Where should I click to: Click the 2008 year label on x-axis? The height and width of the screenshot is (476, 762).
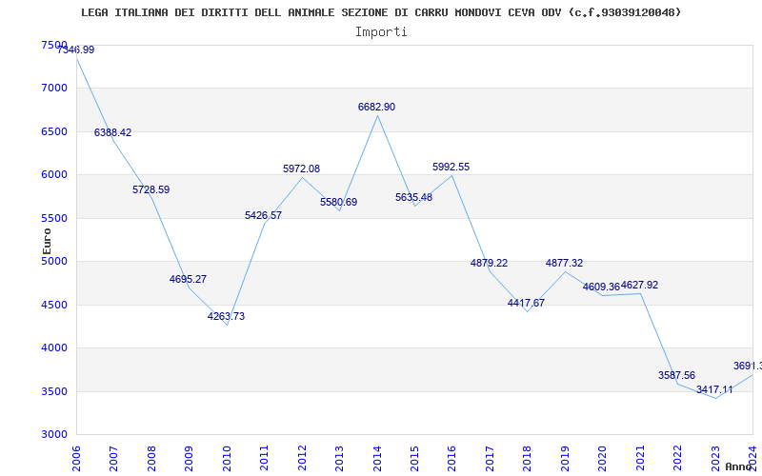pyautogui.click(x=151, y=460)
